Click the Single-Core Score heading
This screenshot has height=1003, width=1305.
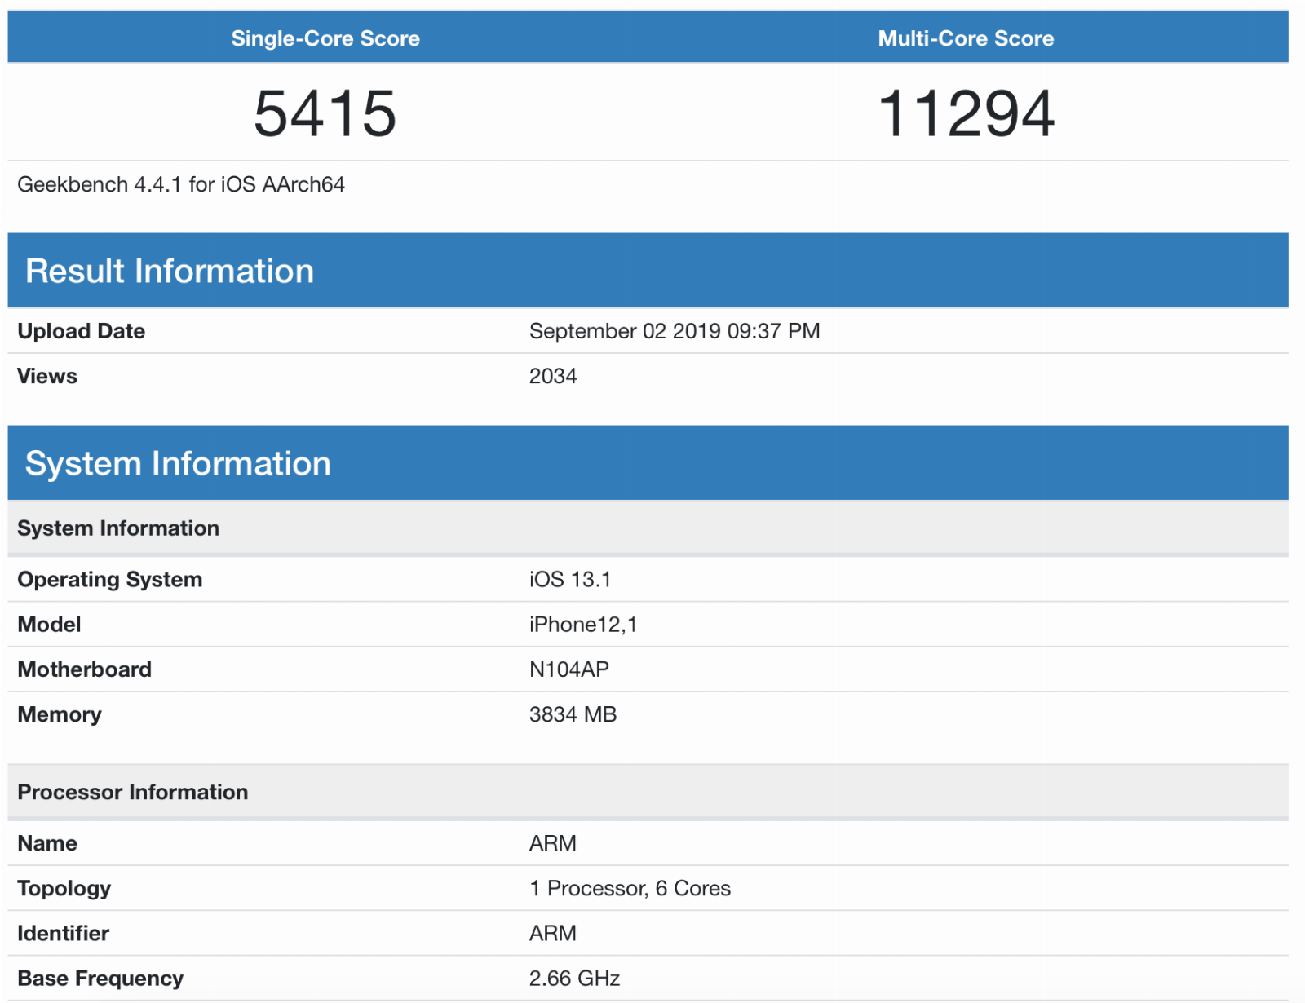point(325,38)
